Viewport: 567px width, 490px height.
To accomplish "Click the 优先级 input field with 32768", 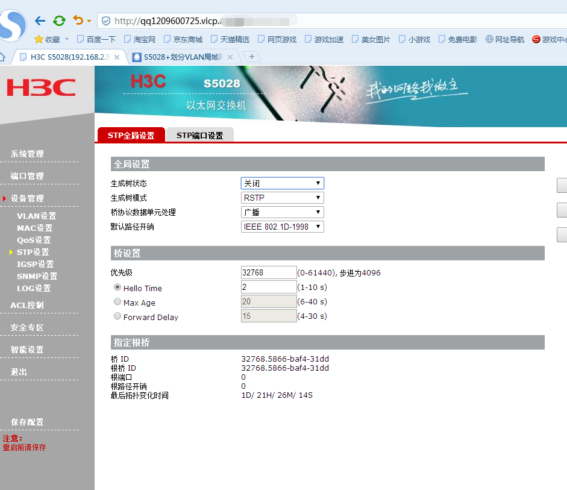I will pyautogui.click(x=269, y=272).
